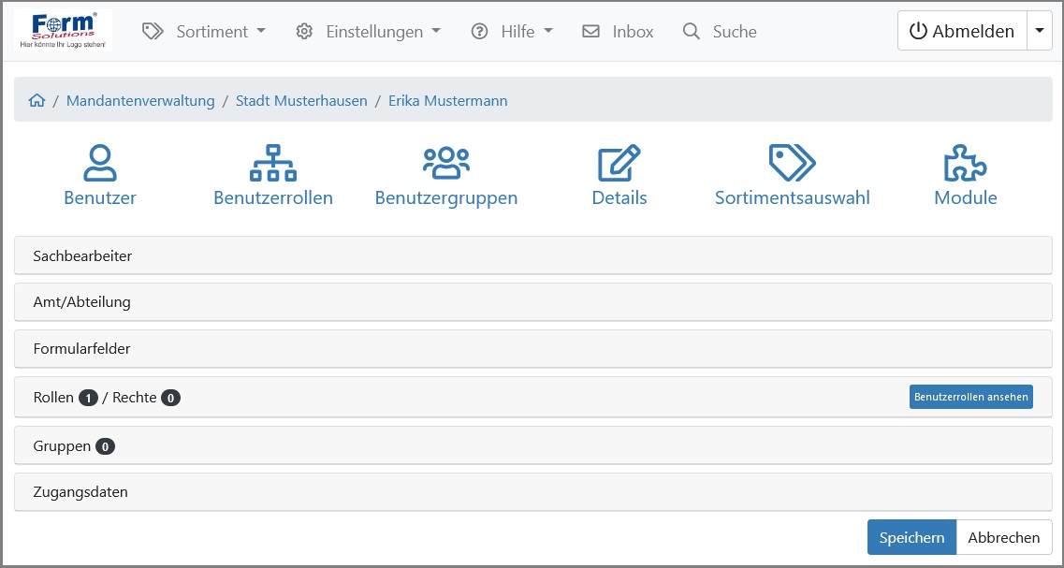Screen dimensions: 1064x568
Task: Click the power icon in Abmelden
Action: [x=917, y=31]
